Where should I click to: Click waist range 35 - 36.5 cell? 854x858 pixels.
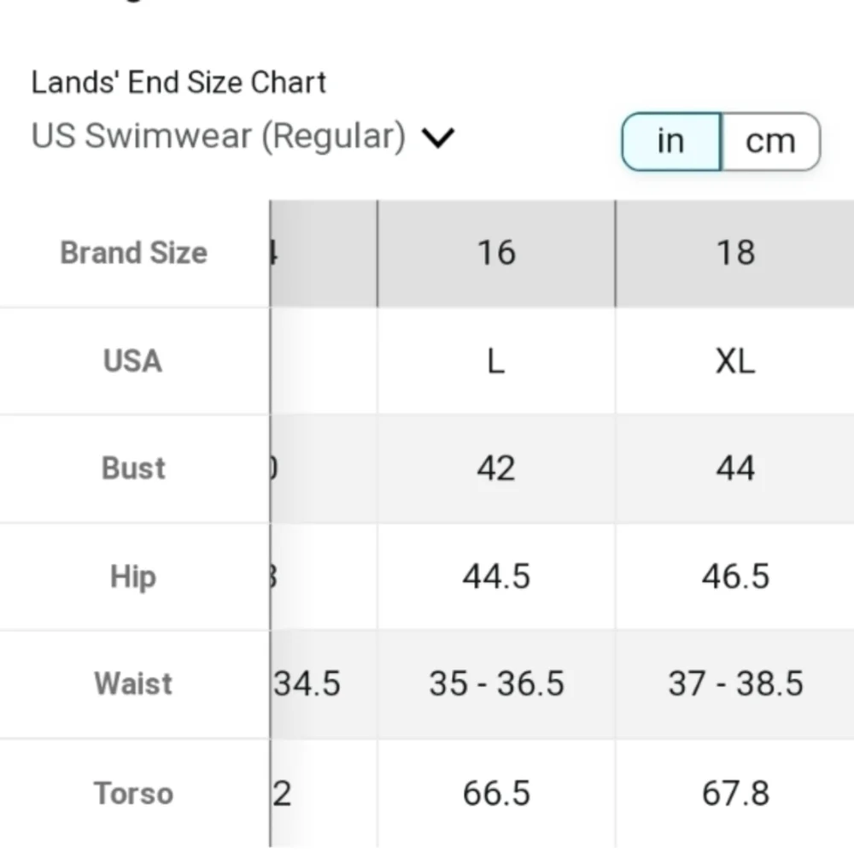point(496,684)
